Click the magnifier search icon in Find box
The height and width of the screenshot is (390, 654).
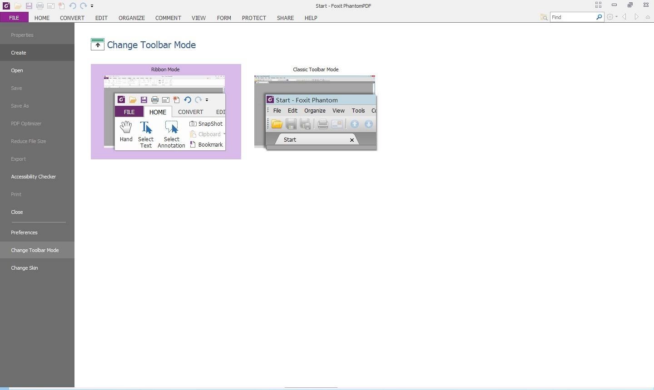[599, 17]
